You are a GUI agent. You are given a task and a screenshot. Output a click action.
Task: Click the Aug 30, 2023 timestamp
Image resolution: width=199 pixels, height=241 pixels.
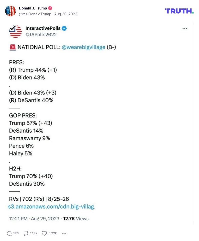pos(66,14)
